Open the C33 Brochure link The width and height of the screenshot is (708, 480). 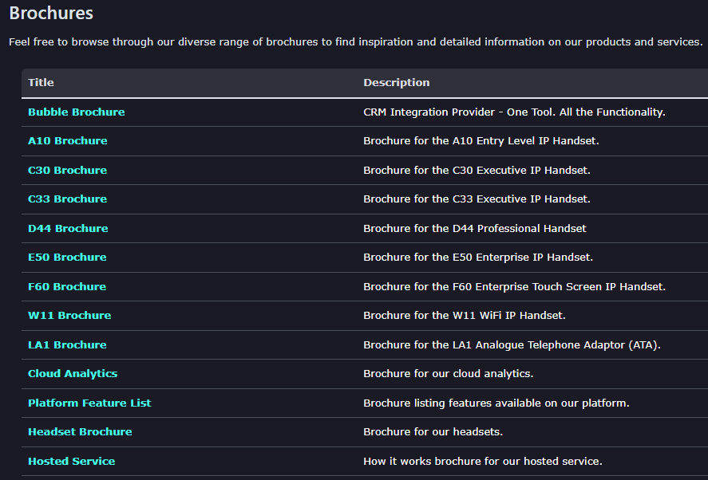point(67,199)
